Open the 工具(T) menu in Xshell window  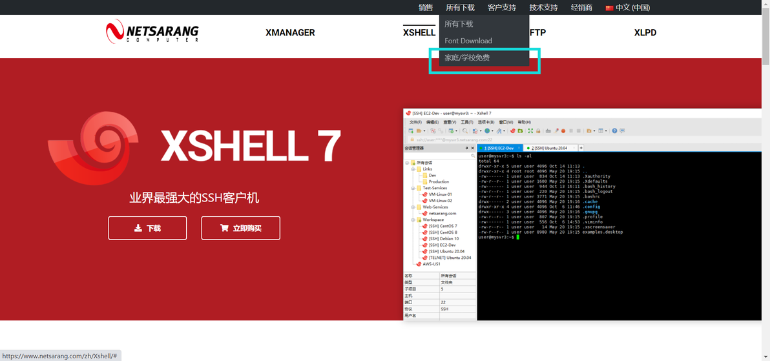[x=467, y=122]
